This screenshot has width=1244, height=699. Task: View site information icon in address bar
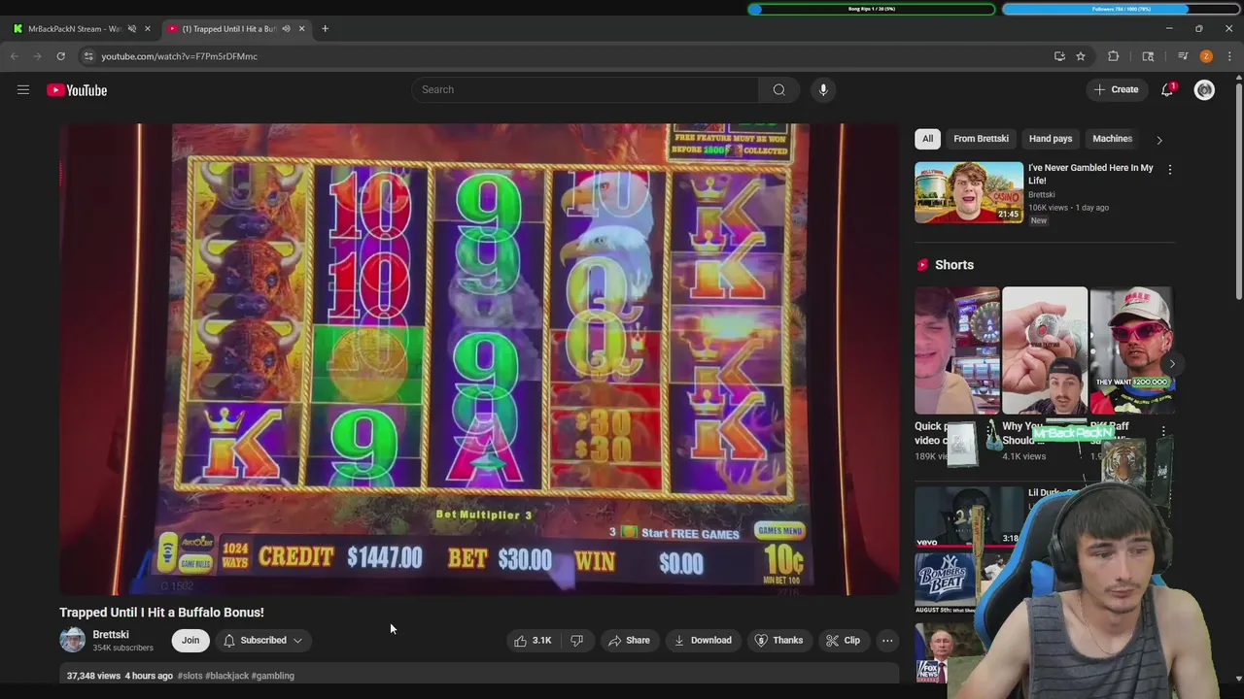tap(88, 56)
